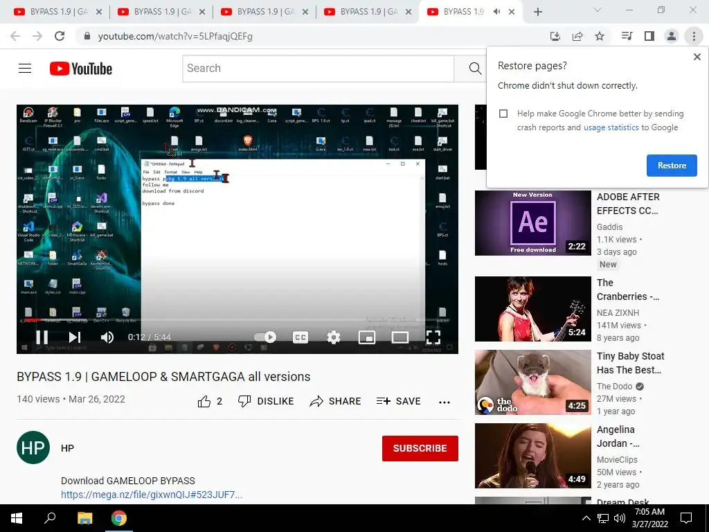Viewport: 709px width, 532px height.
Task: Click the DISLIKE button
Action: pyautogui.click(x=266, y=401)
